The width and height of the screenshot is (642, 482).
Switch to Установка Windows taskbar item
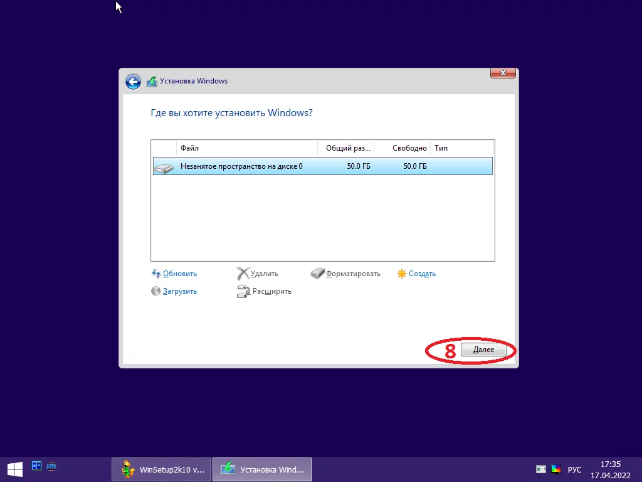(x=262, y=469)
